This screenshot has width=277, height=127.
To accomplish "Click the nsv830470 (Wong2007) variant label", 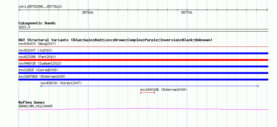I will (x=37, y=44).
